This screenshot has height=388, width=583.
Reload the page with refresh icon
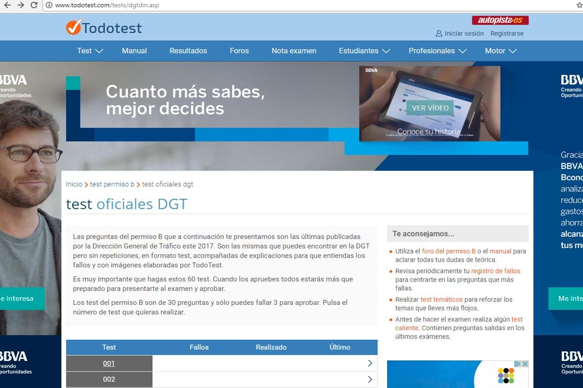(34, 5)
